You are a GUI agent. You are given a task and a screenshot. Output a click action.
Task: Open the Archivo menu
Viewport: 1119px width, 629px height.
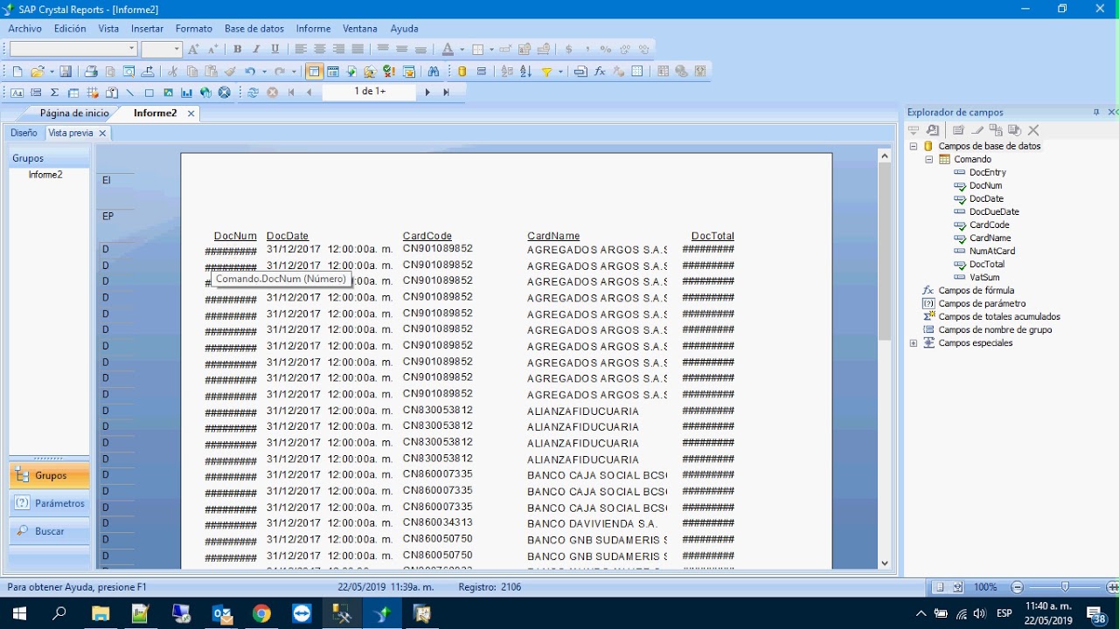pyautogui.click(x=25, y=29)
